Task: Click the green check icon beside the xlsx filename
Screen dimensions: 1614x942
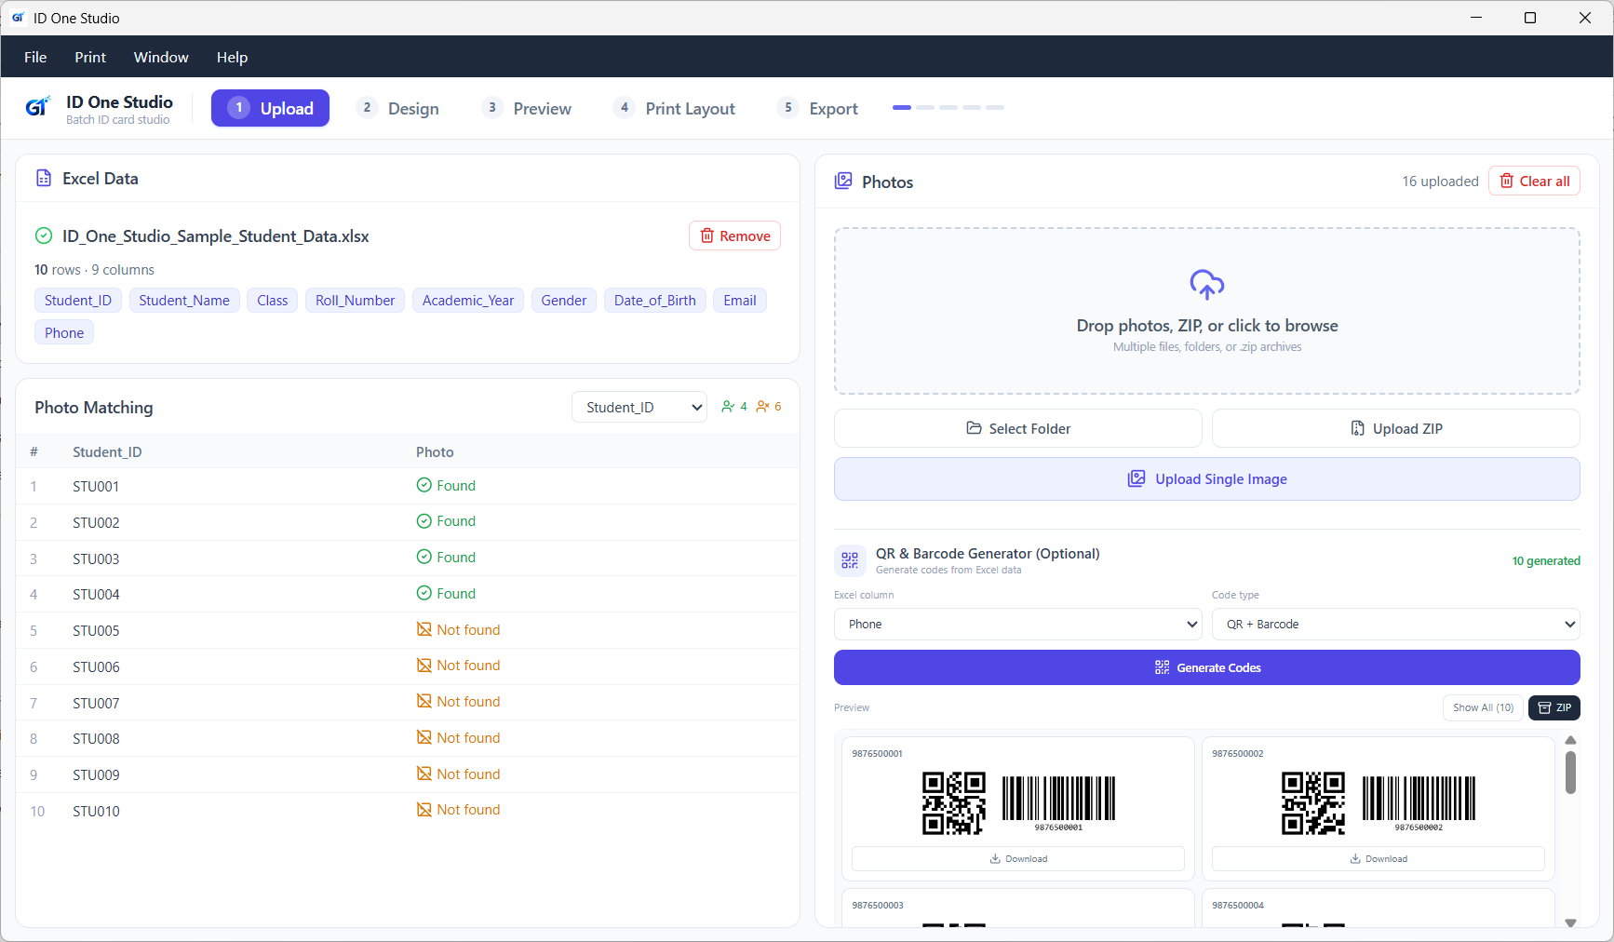Action: click(44, 235)
